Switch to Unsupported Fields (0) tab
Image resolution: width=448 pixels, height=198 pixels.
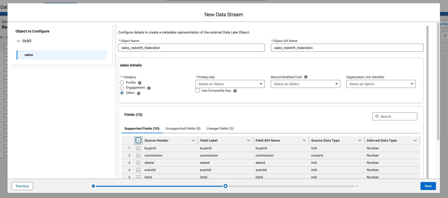pyautogui.click(x=183, y=128)
